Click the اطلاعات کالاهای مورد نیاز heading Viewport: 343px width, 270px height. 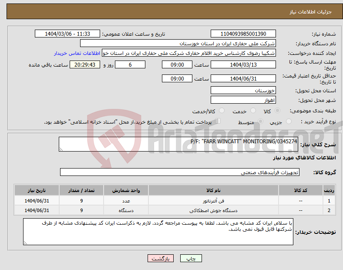[304, 158]
